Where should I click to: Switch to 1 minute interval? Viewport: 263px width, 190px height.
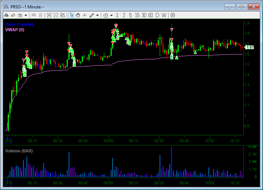point(117,15)
